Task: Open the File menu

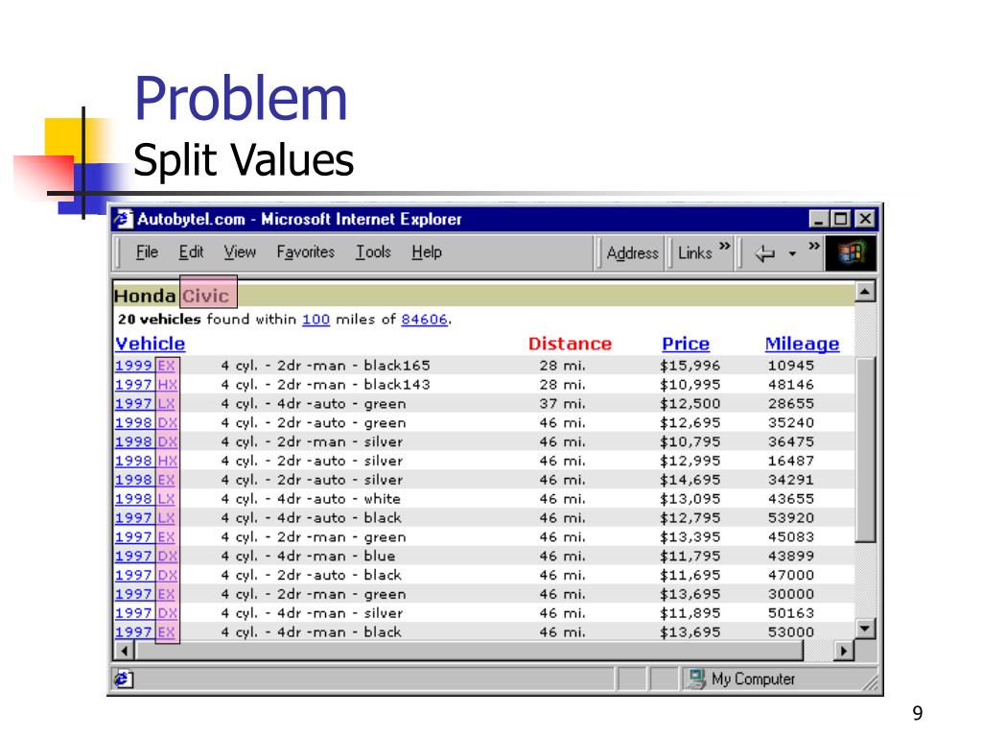Action: 147,252
